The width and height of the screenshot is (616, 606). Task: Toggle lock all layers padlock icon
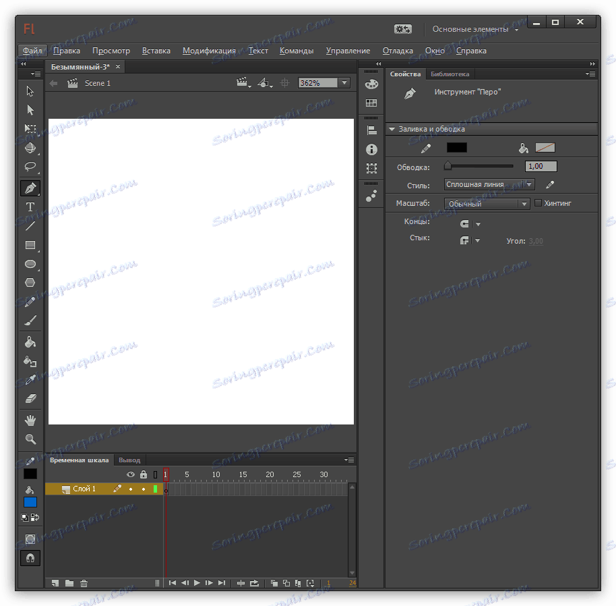point(144,474)
